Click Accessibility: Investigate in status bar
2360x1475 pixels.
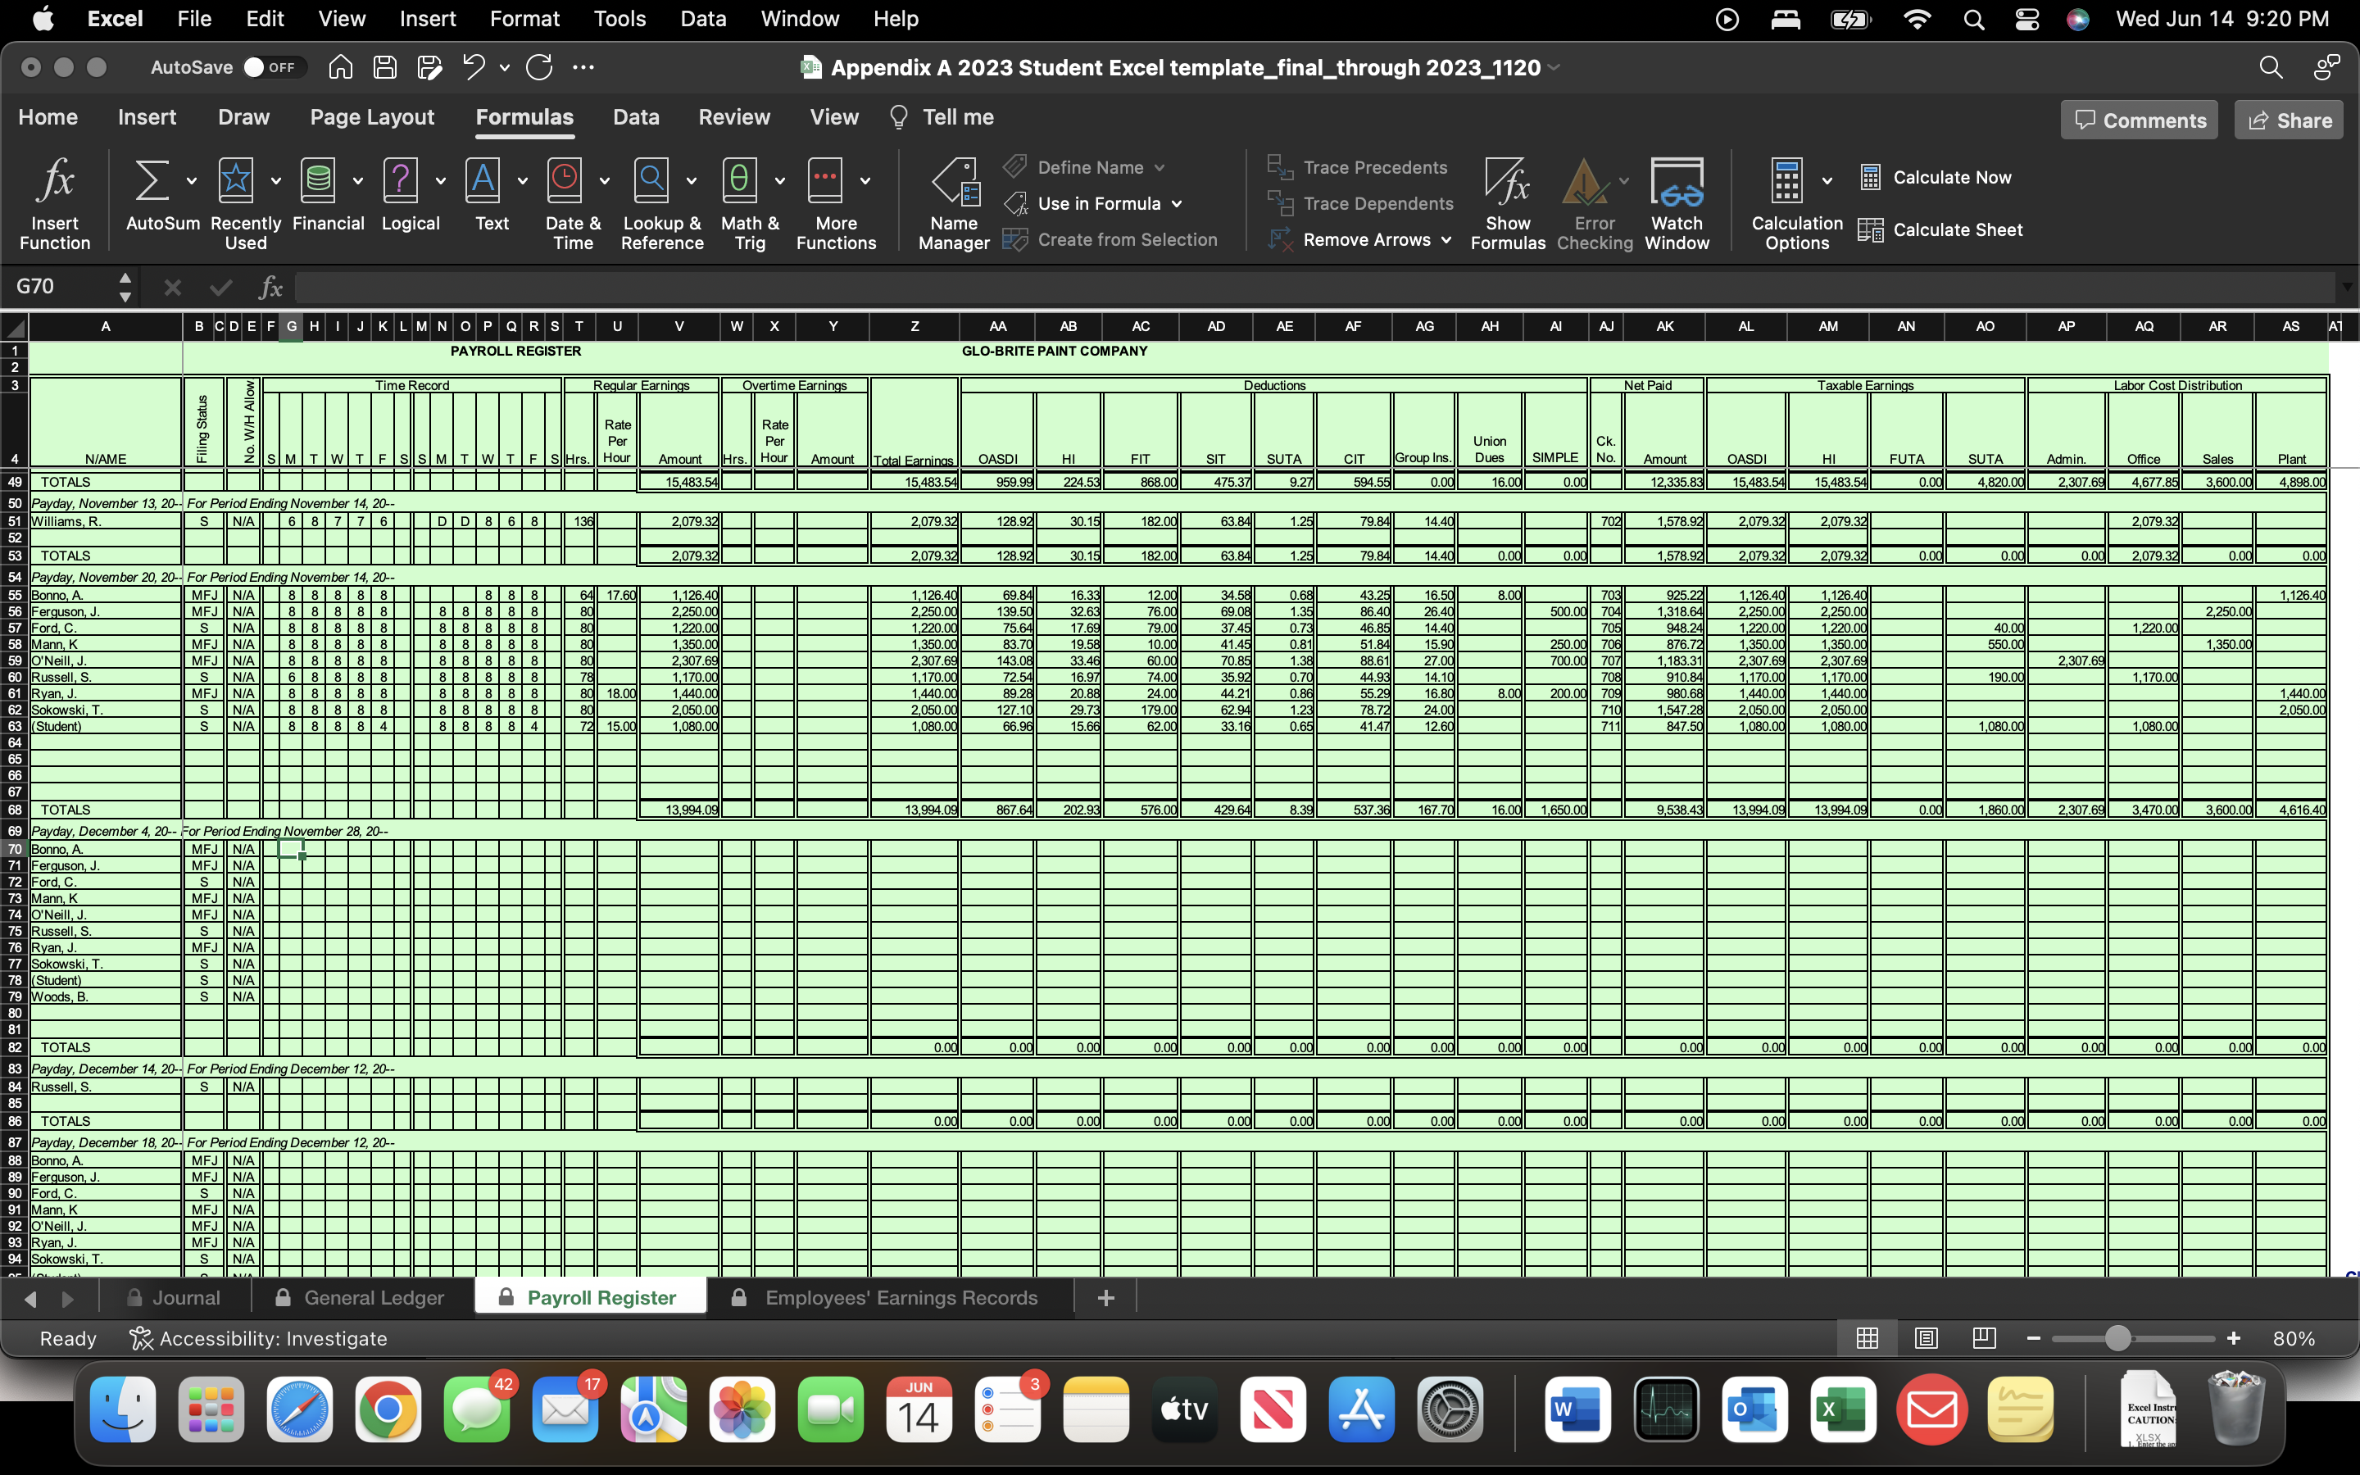pos(258,1338)
